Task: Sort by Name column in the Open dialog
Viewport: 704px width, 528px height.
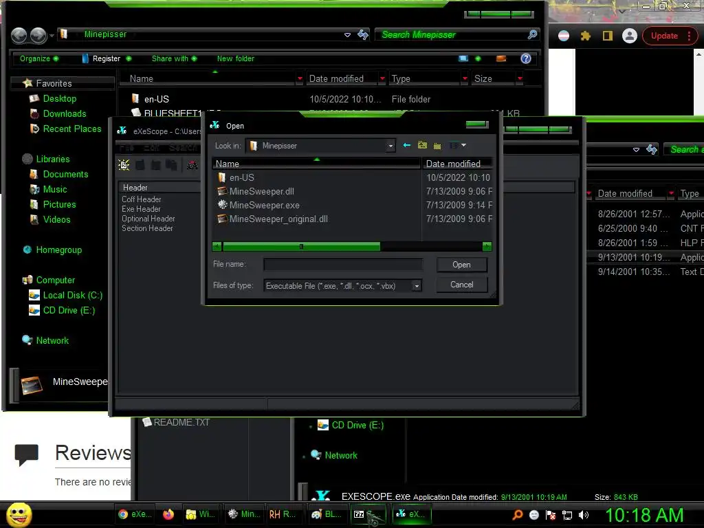Action: tap(316, 164)
